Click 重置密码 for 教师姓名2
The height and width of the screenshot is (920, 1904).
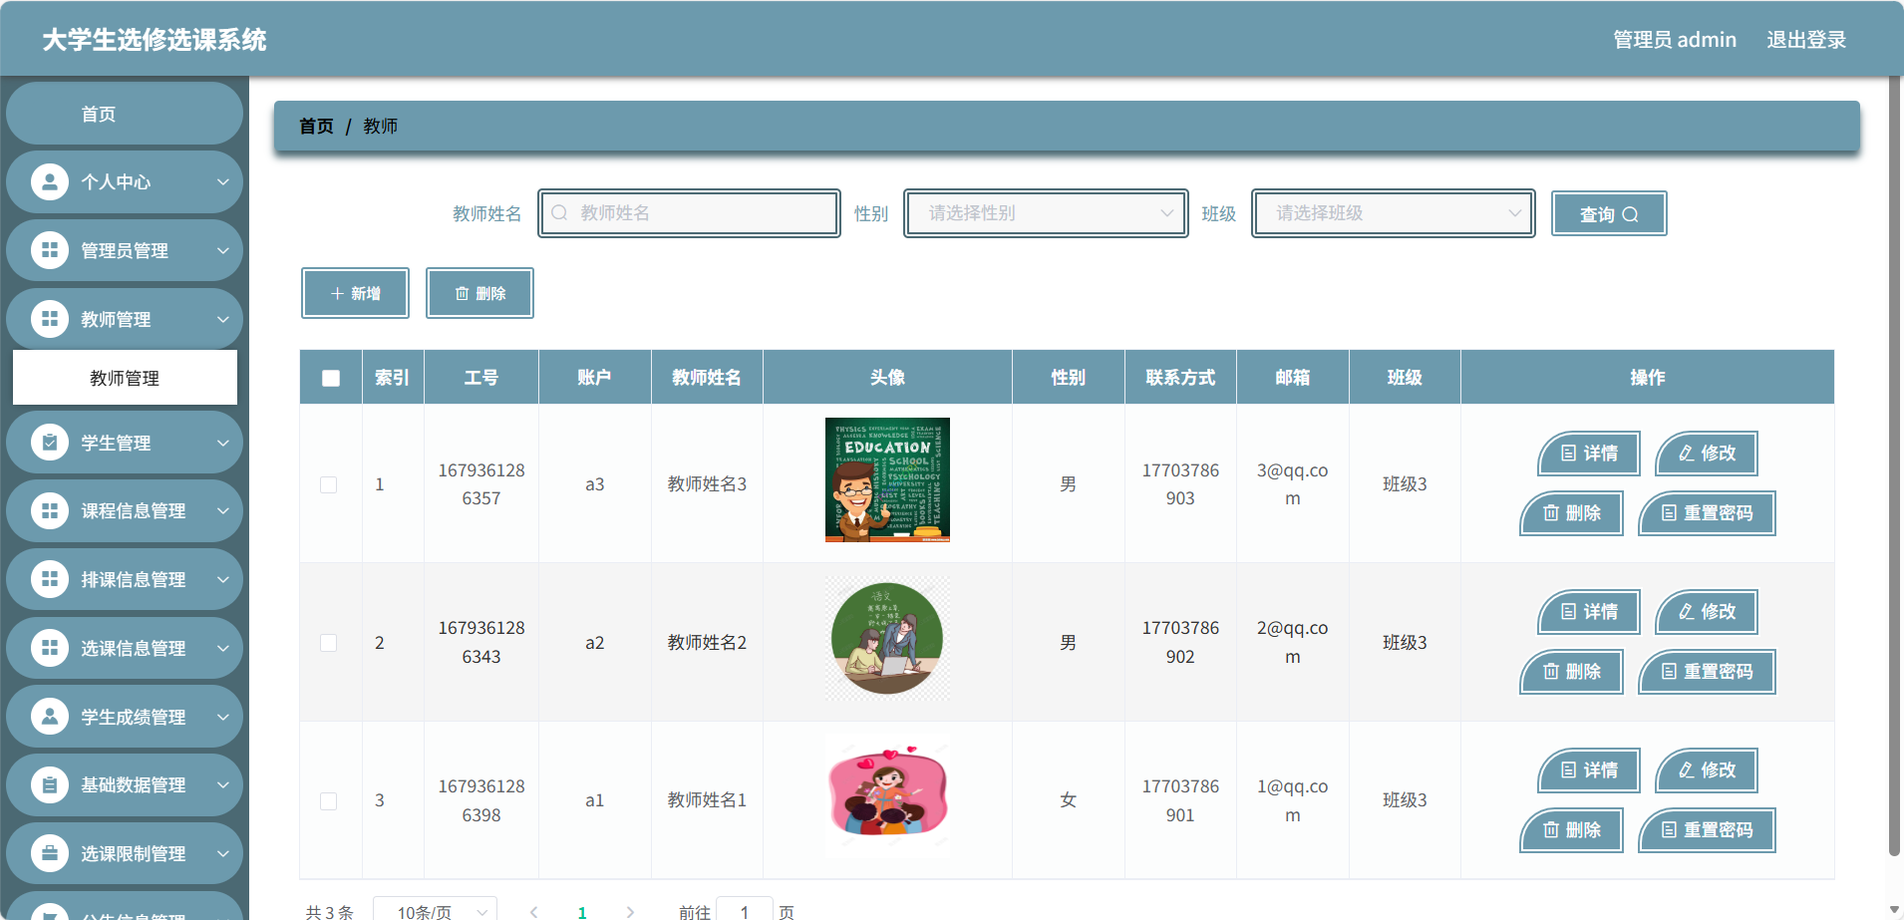pos(1708,672)
